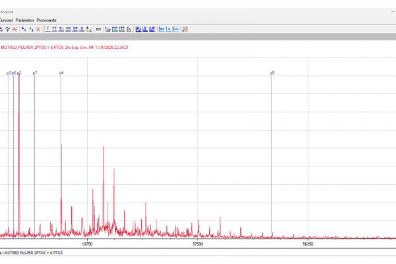Click the plain red X delete-cursor icon
The width and height of the screenshot is (396, 264).
(x=38, y=29)
